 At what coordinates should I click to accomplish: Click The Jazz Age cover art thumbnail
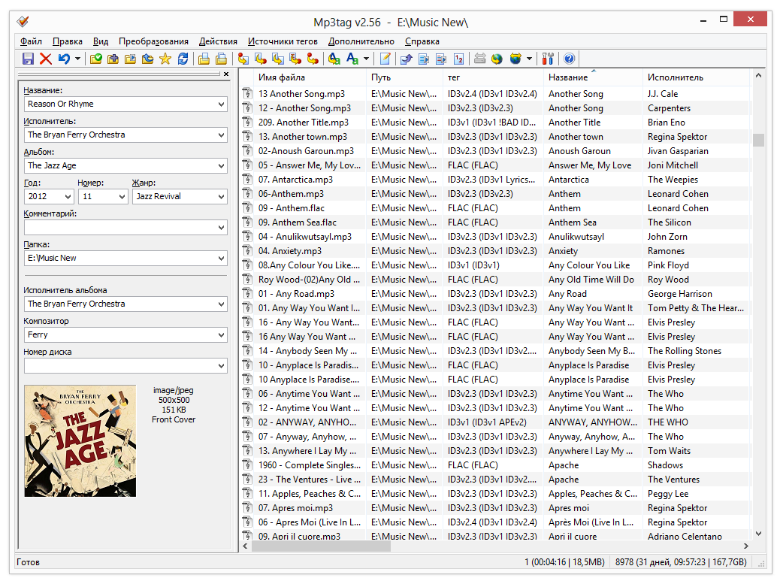tap(80, 440)
